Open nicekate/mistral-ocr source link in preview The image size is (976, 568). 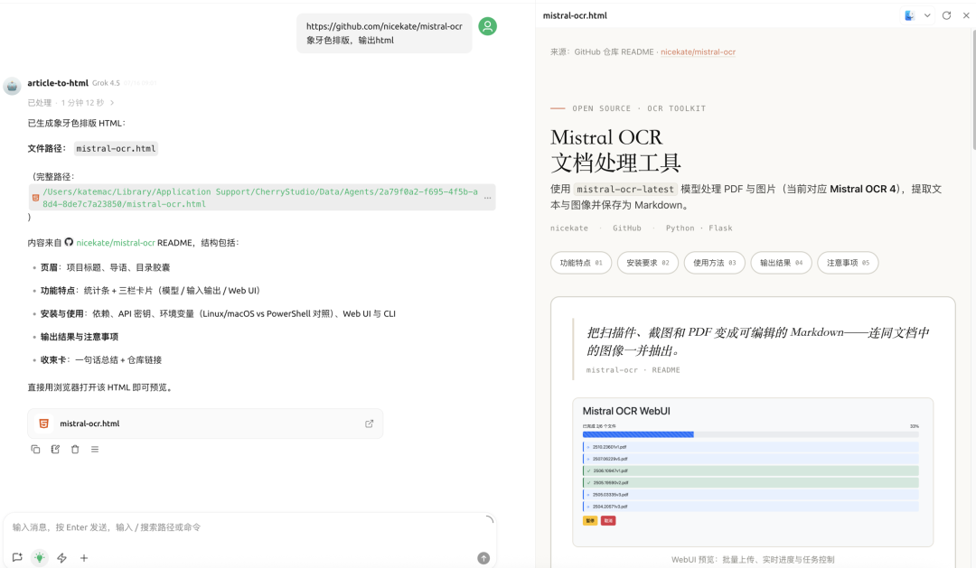coord(698,52)
